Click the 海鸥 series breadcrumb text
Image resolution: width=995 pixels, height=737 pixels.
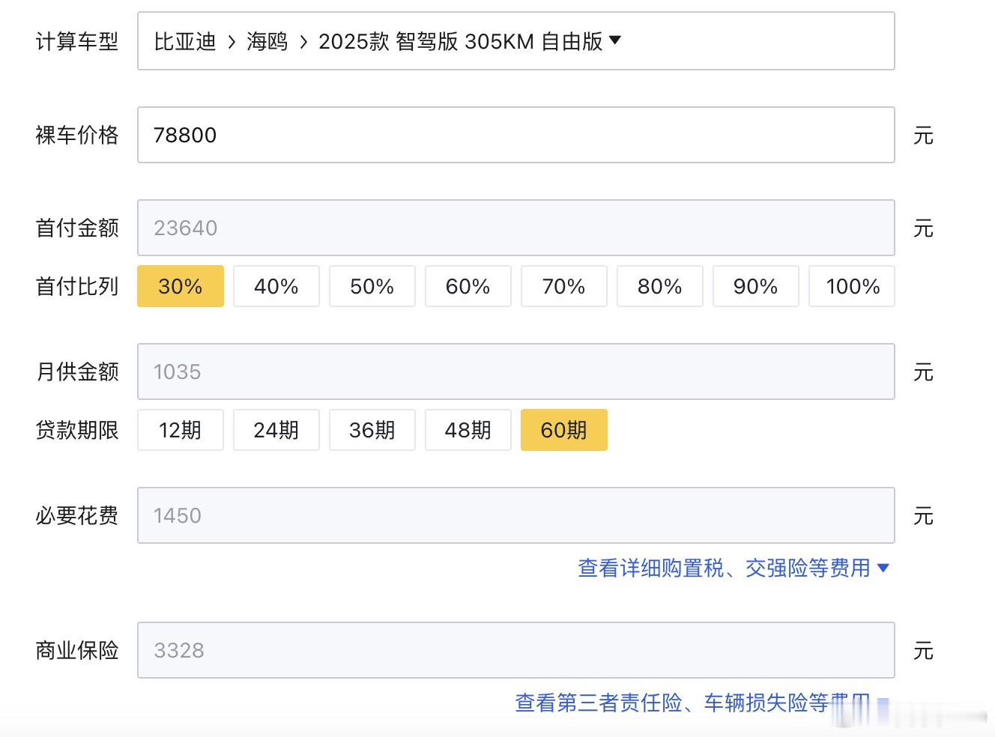(267, 41)
